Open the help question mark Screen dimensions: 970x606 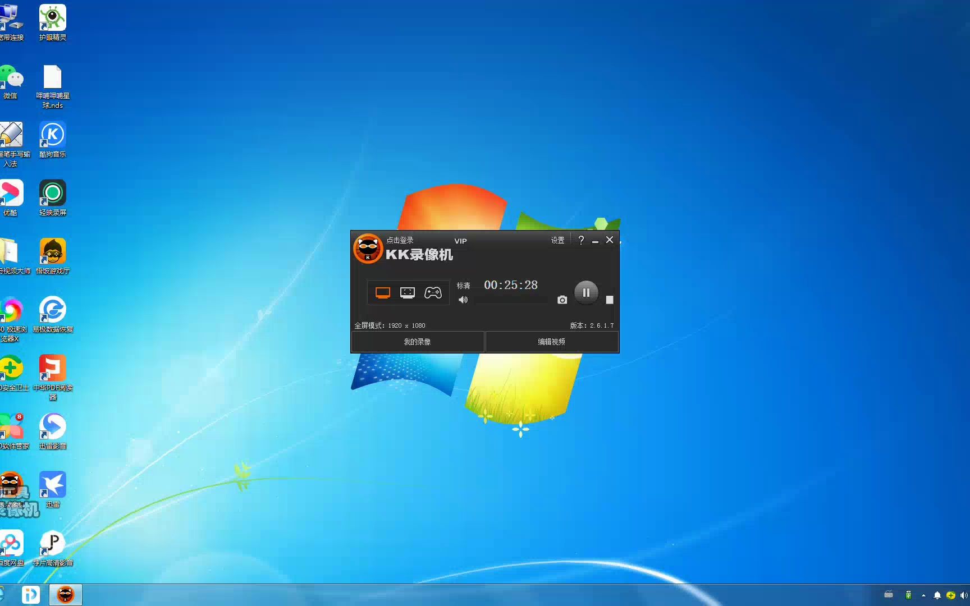click(581, 240)
